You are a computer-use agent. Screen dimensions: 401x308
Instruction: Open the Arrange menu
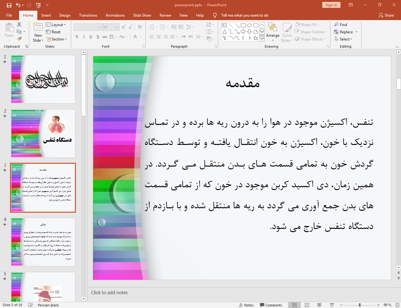(273, 32)
